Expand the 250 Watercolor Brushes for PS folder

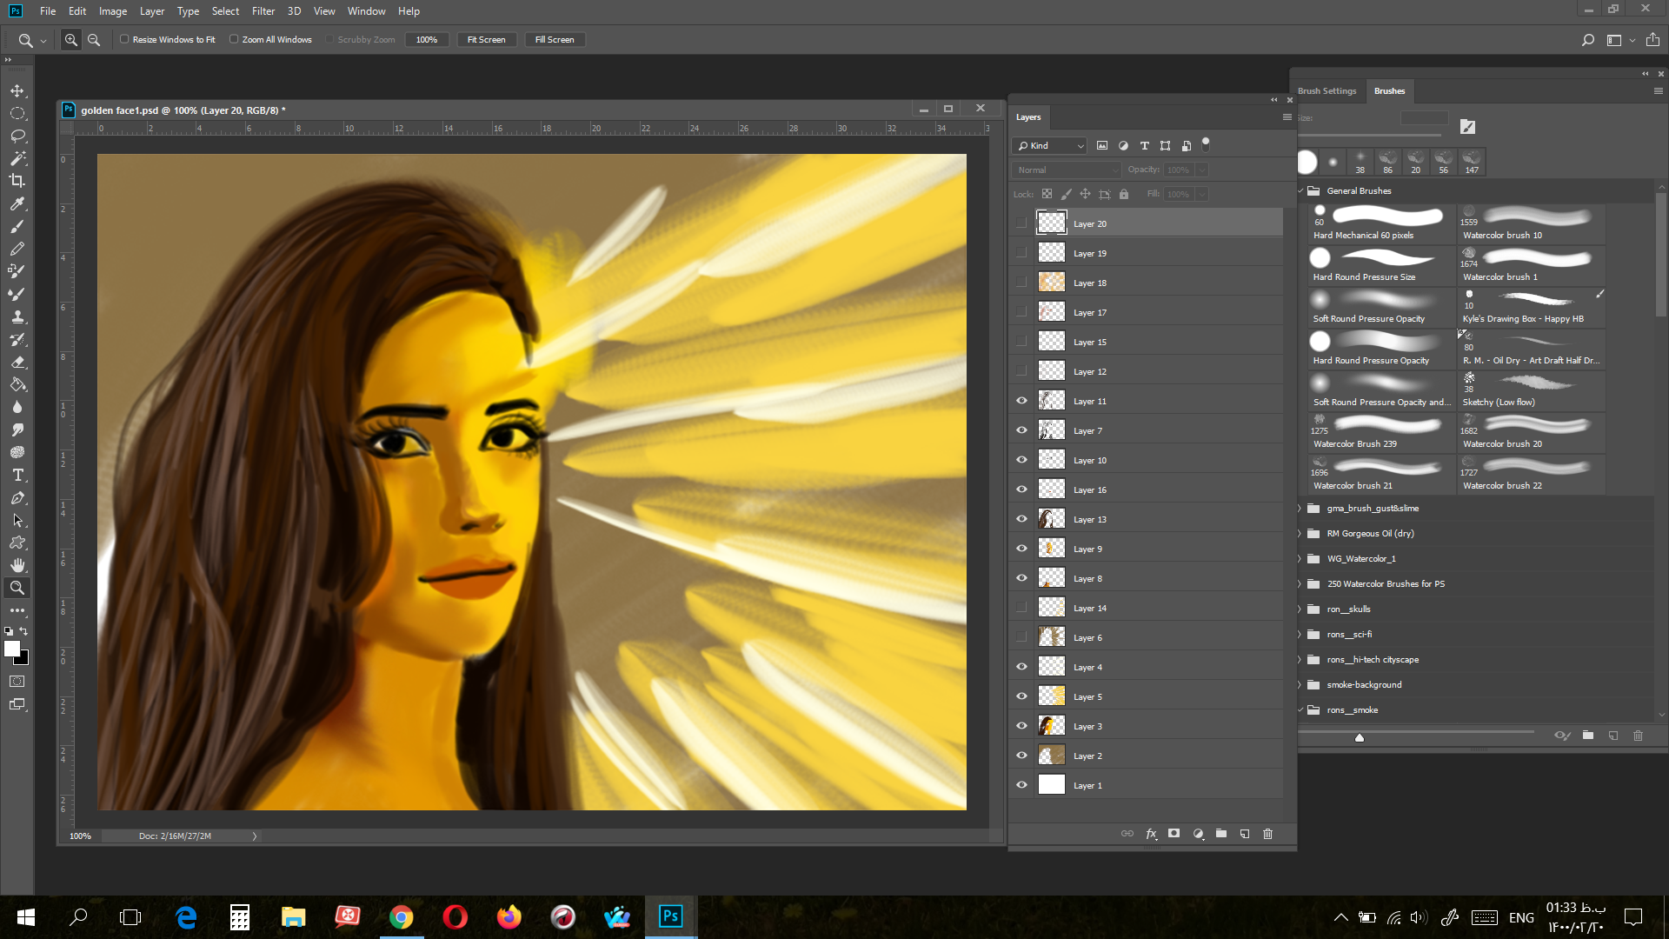pos(1301,584)
